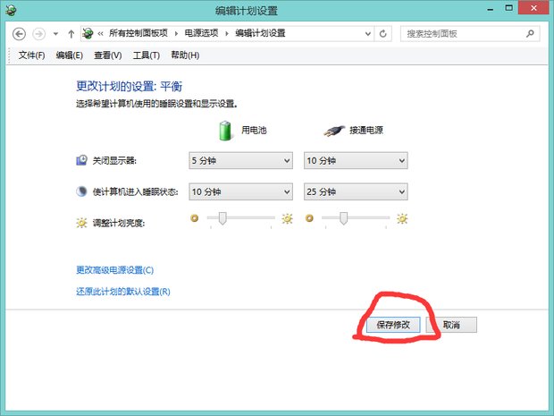Image resolution: width=554 pixels, height=416 pixels.
Task: Click the plugged-in brightness slider handle
Action: tap(343, 218)
